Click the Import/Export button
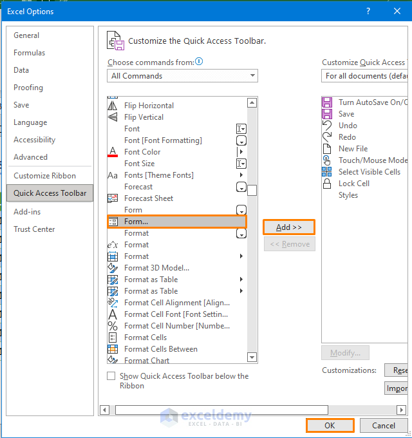 (x=397, y=388)
